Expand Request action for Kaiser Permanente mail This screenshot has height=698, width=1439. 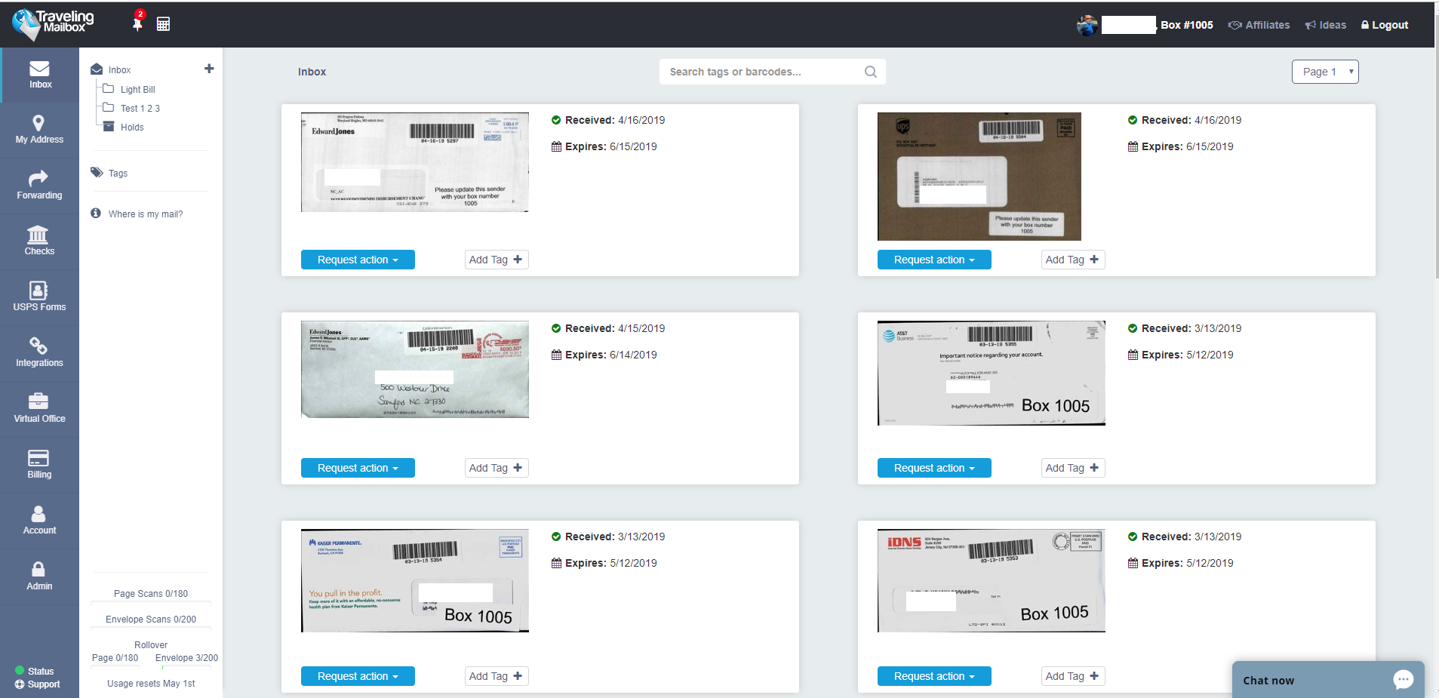pyautogui.click(x=358, y=676)
